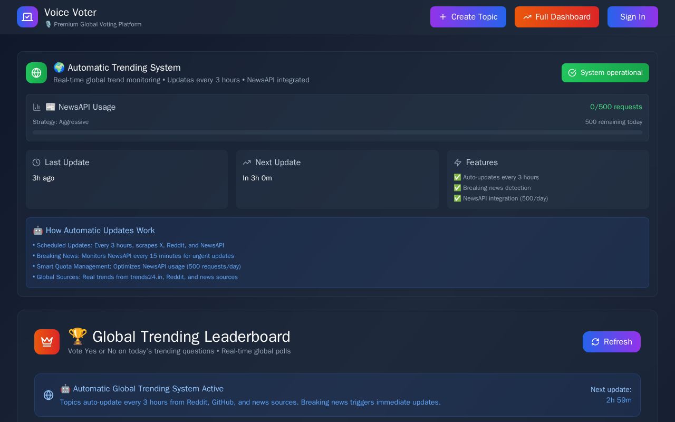The height and width of the screenshot is (422, 675).
Task: Click the 500 remaining today text
Action: tap(614, 122)
